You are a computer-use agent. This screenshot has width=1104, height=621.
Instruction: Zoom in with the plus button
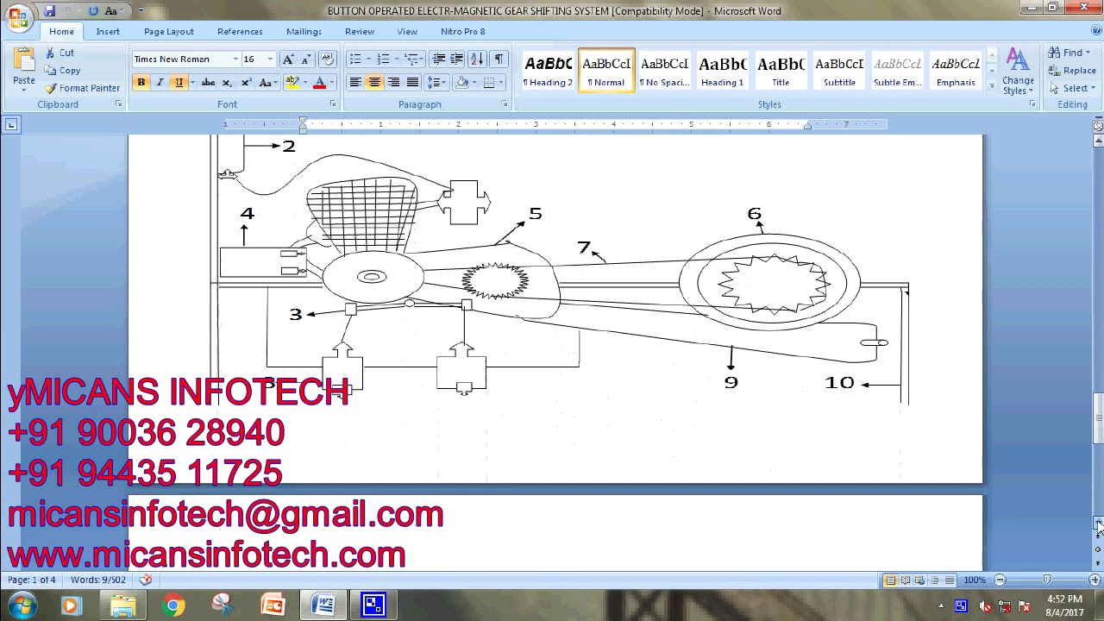pyautogui.click(x=1095, y=580)
